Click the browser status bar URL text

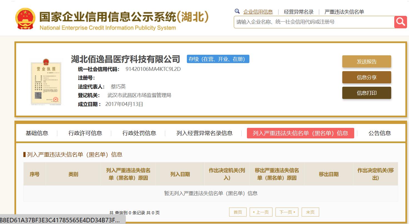point(60,221)
